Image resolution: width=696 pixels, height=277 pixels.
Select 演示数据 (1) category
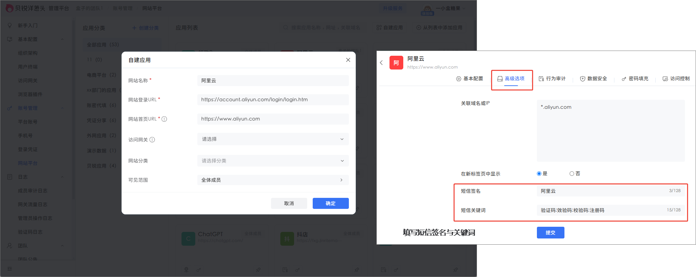tap(102, 151)
